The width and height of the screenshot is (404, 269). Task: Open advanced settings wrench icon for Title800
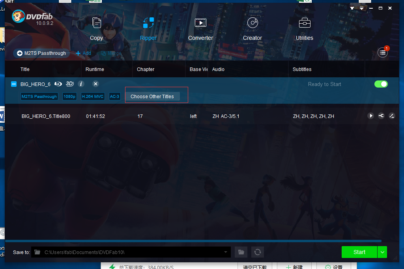click(382, 116)
